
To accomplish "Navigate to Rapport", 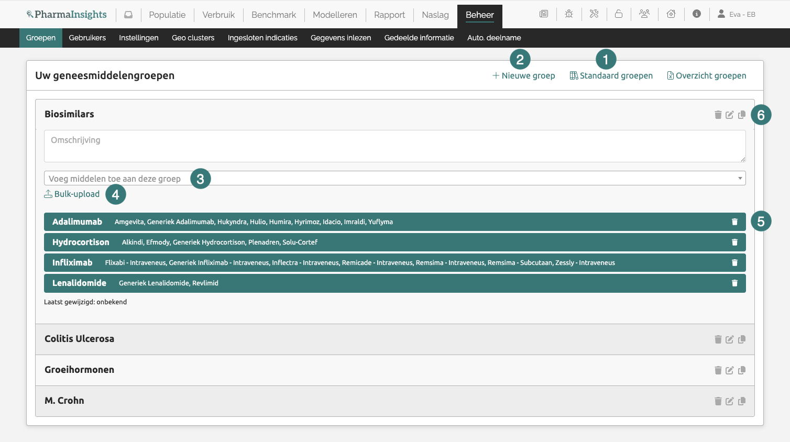I will (x=389, y=15).
